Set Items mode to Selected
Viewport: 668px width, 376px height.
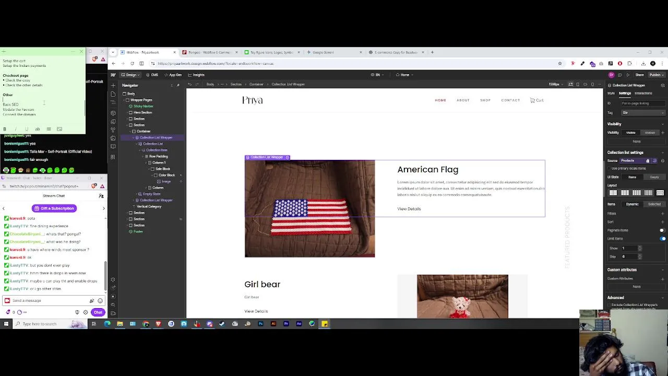pyautogui.click(x=654, y=204)
